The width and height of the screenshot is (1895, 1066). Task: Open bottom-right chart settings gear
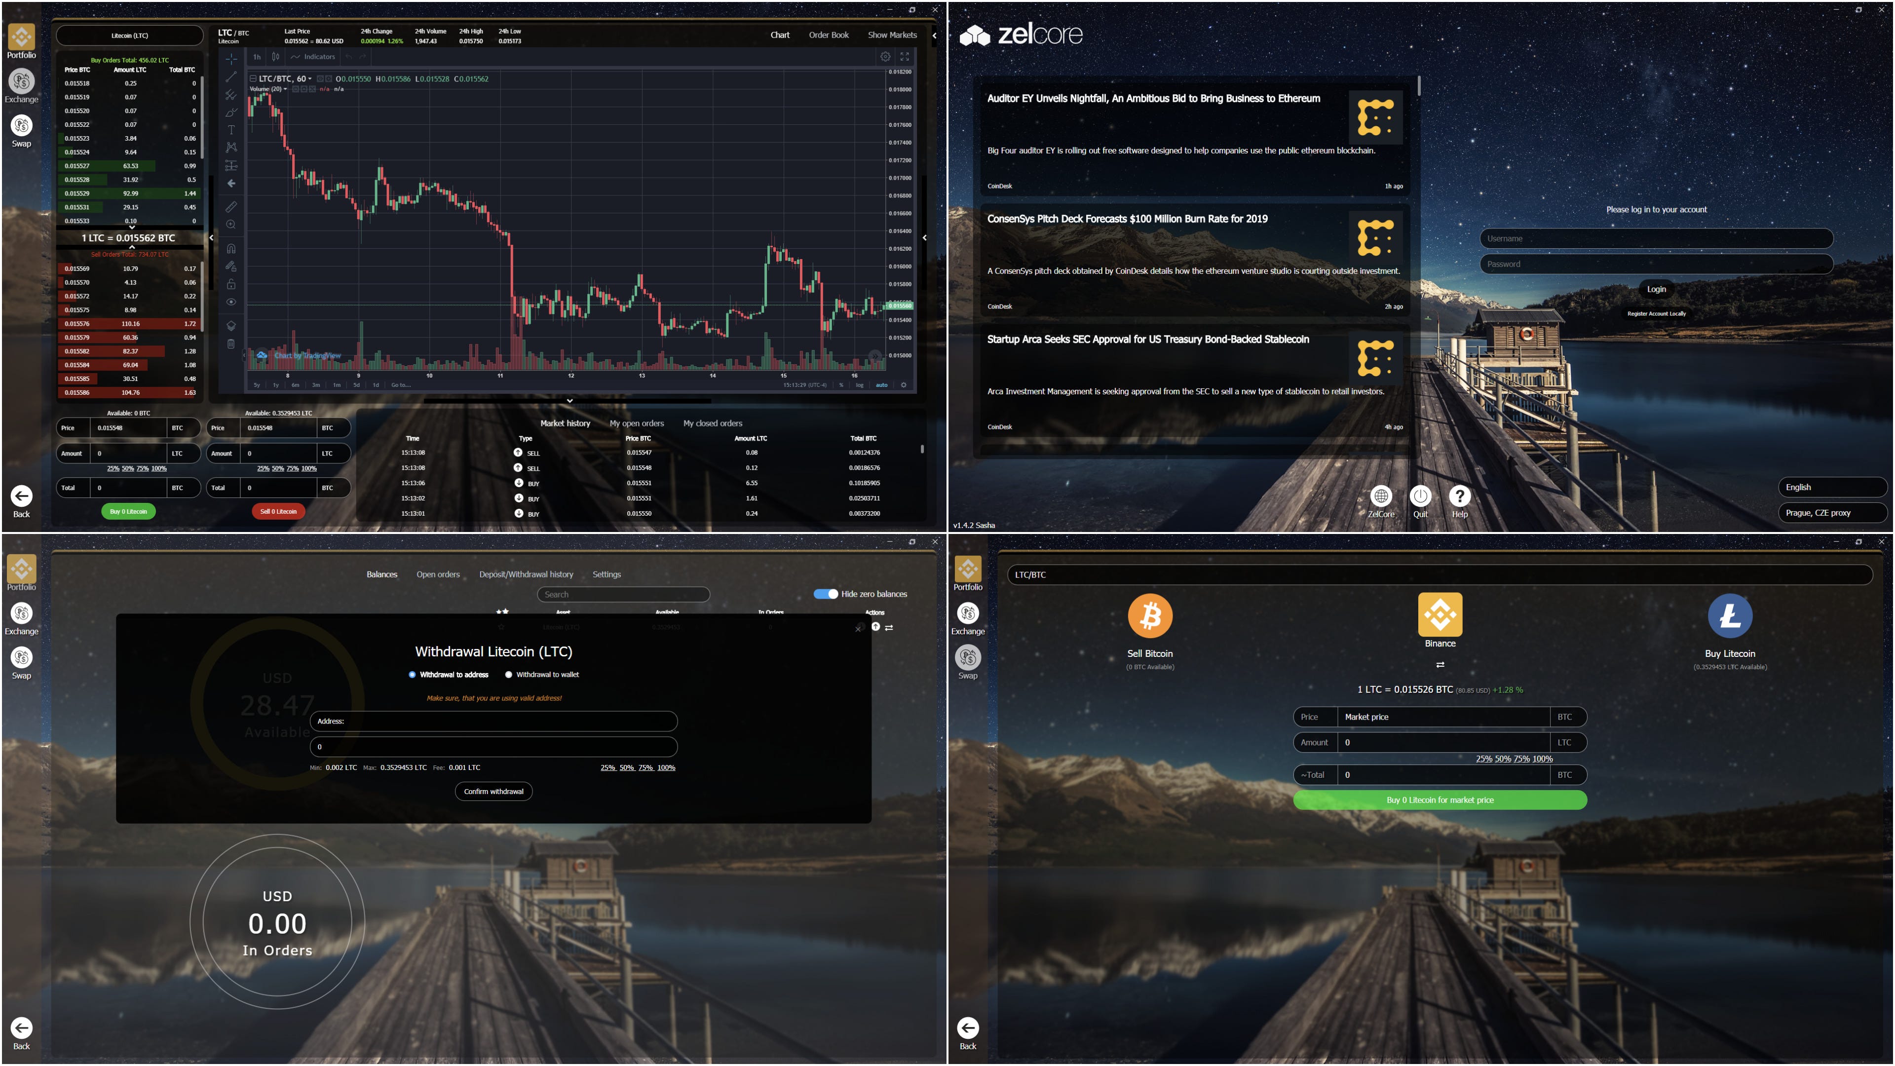point(904,385)
